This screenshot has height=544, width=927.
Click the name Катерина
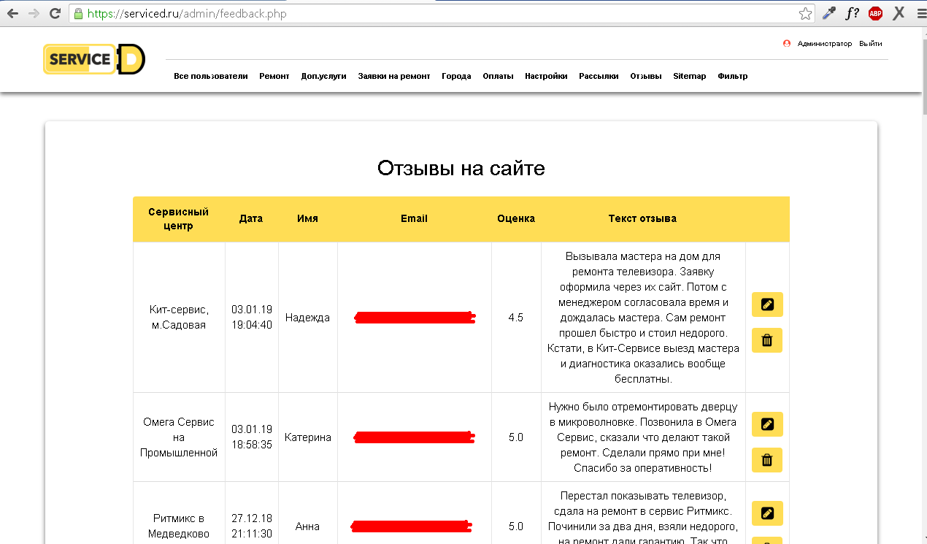tap(307, 437)
